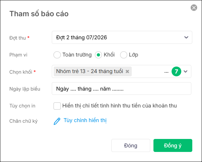
Task: Click the green 7 count badge
Action: (176, 71)
